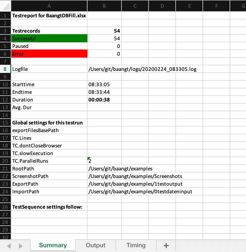Image resolution: width=246 pixels, height=252 pixels.
Task: Click the 'TC.dontCloseBrowser' cell
Action: tap(49, 146)
